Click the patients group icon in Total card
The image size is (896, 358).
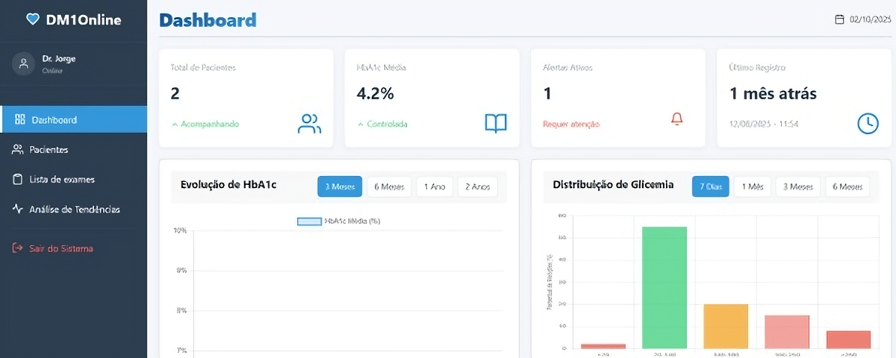[x=309, y=124]
